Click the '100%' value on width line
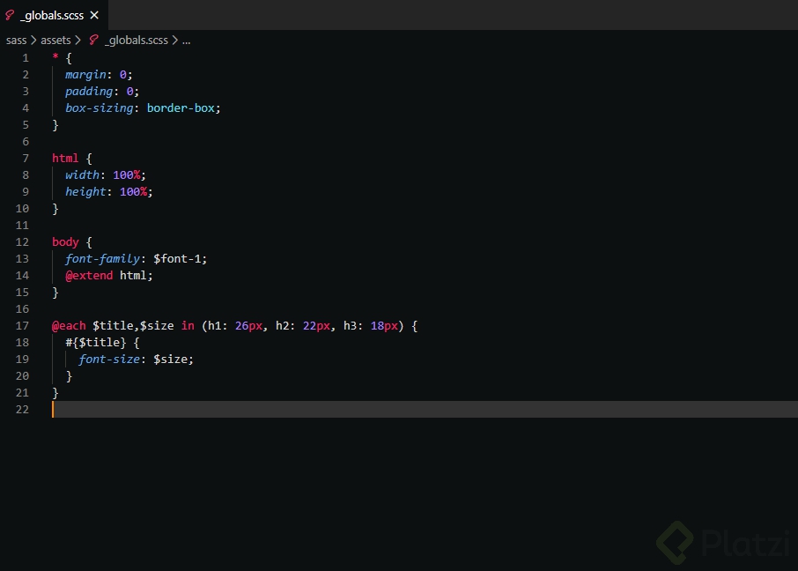Screen dimensions: 798x571 click(x=126, y=175)
